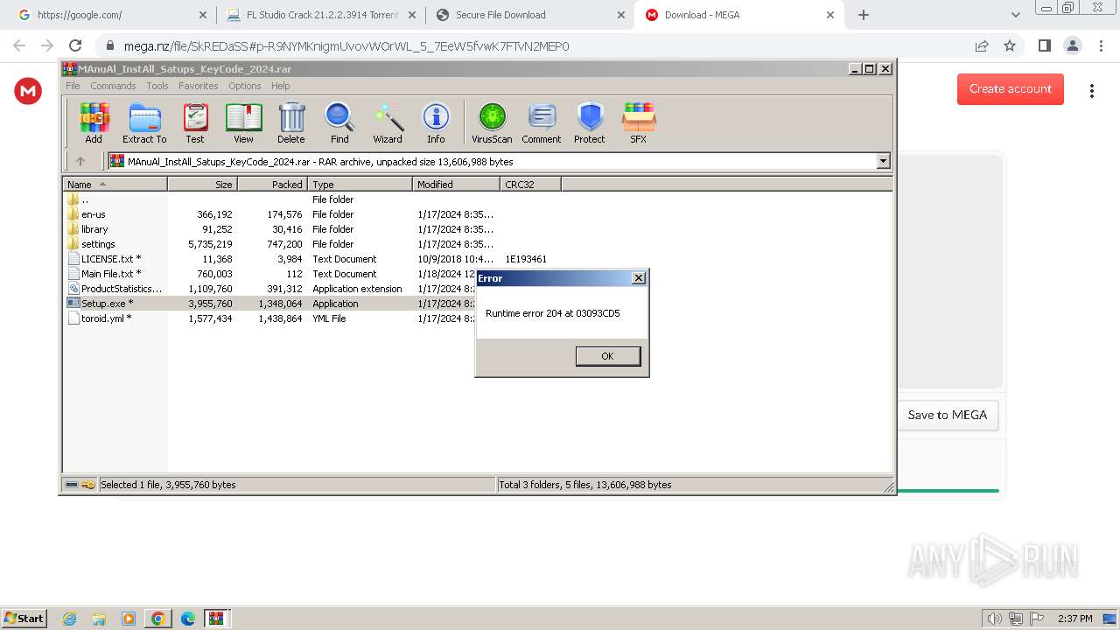
Task: Sort the file list by Name column
Action: pyautogui.click(x=115, y=185)
